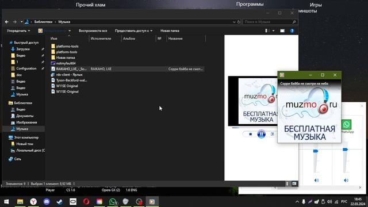Sort by Альбом column header

129,39
